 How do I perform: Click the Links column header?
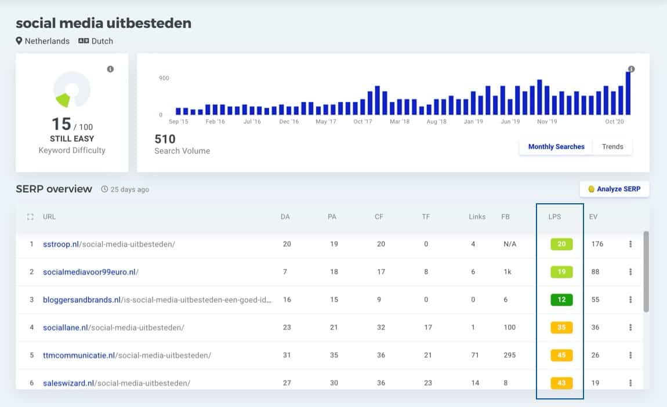pyautogui.click(x=477, y=217)
